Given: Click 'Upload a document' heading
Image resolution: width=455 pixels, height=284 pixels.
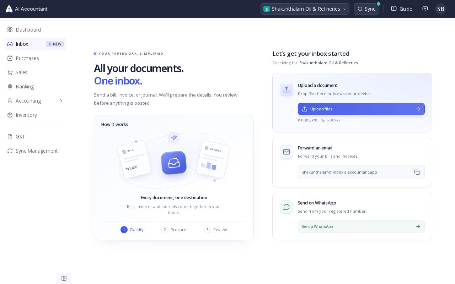Looking at the screenshot, I should 317,86.
